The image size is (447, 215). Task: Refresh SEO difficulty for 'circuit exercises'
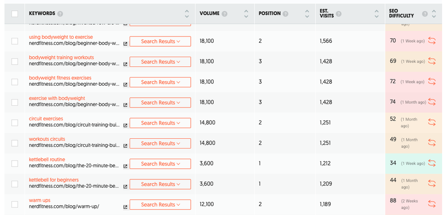point(432,122)
